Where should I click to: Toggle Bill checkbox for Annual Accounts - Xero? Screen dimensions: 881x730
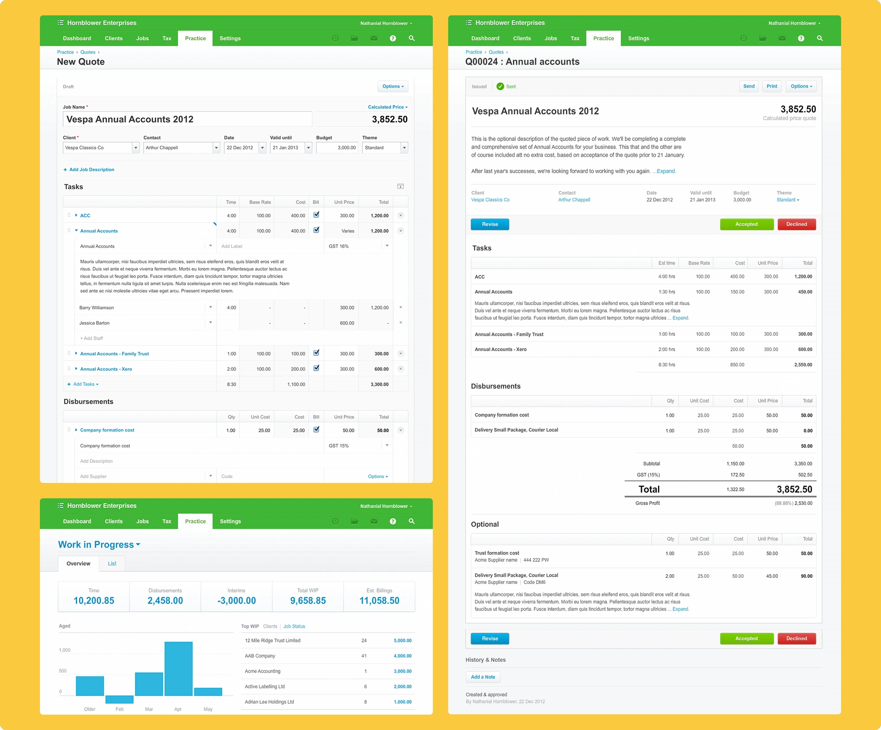[316, 369]
